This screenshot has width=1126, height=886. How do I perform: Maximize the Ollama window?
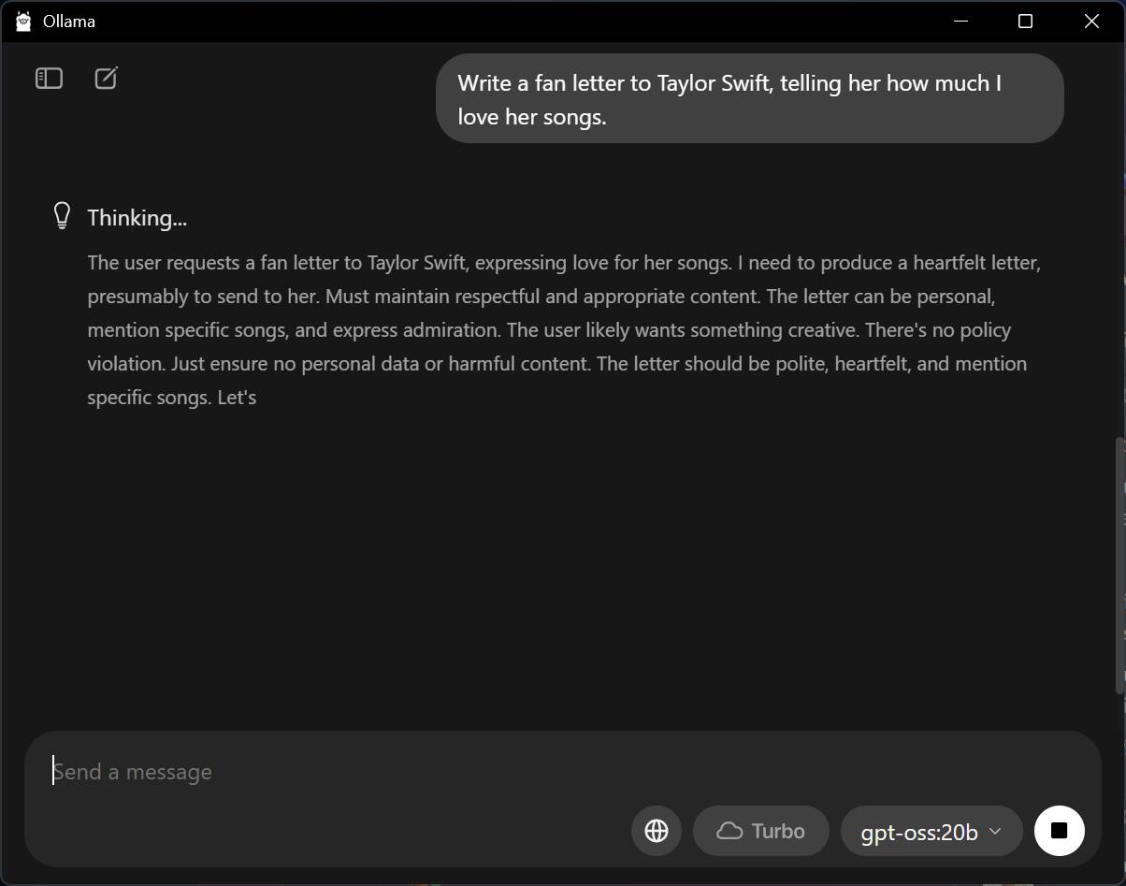pos(1025,22)
